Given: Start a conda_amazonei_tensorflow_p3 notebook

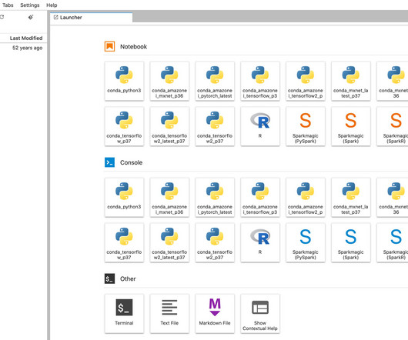Looking at the screenshot, I should pos(260,81).
